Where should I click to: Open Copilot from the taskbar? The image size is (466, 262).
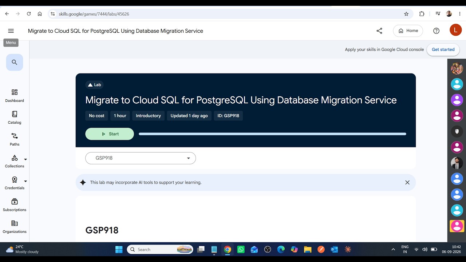pos(294,249)
